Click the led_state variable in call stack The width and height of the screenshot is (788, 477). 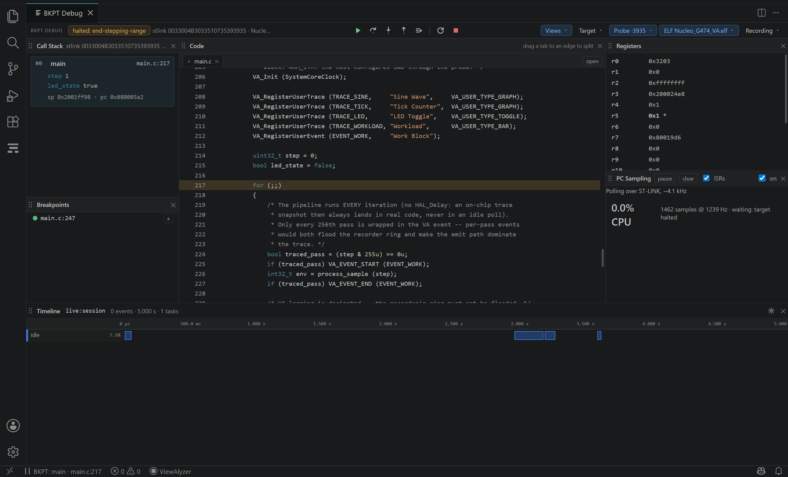click(63, 86)
